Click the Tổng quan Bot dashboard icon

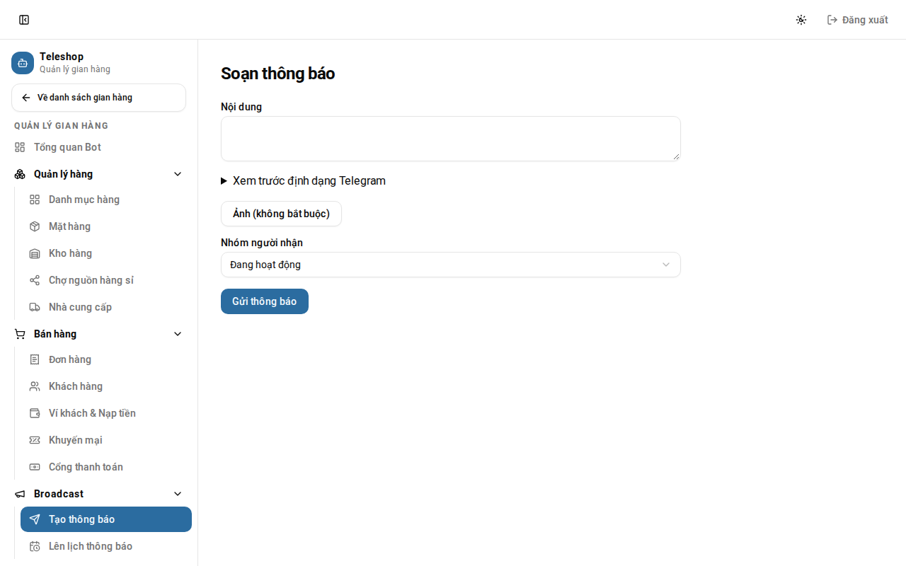point(20,147)
